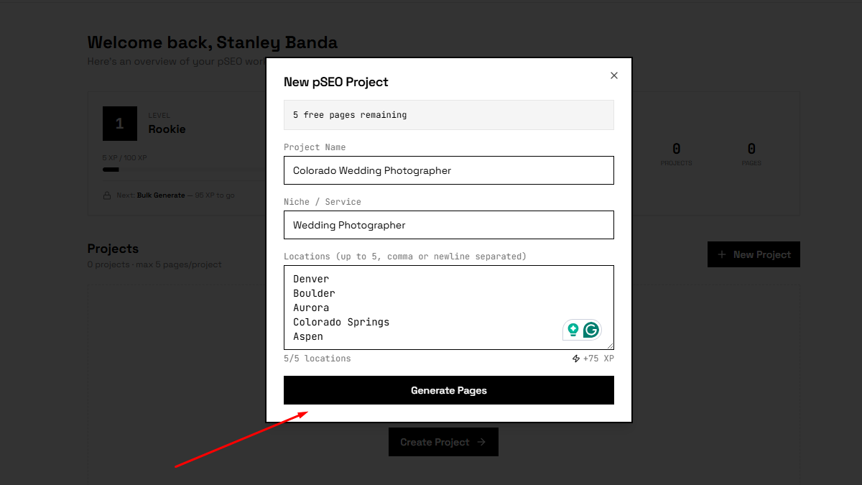Click the plus icon on New Project
Screen dimensions: 862x485
pyautogui.click(x=722, y=254)
